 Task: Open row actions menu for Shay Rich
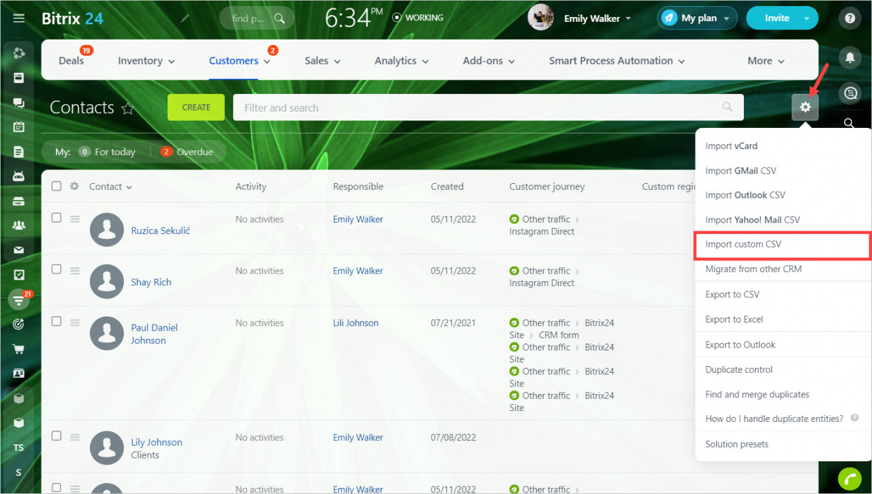[x=75, y=270]
